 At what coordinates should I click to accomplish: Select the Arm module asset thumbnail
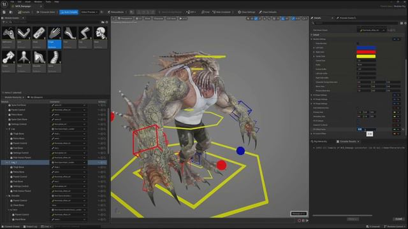click(24, 33)
